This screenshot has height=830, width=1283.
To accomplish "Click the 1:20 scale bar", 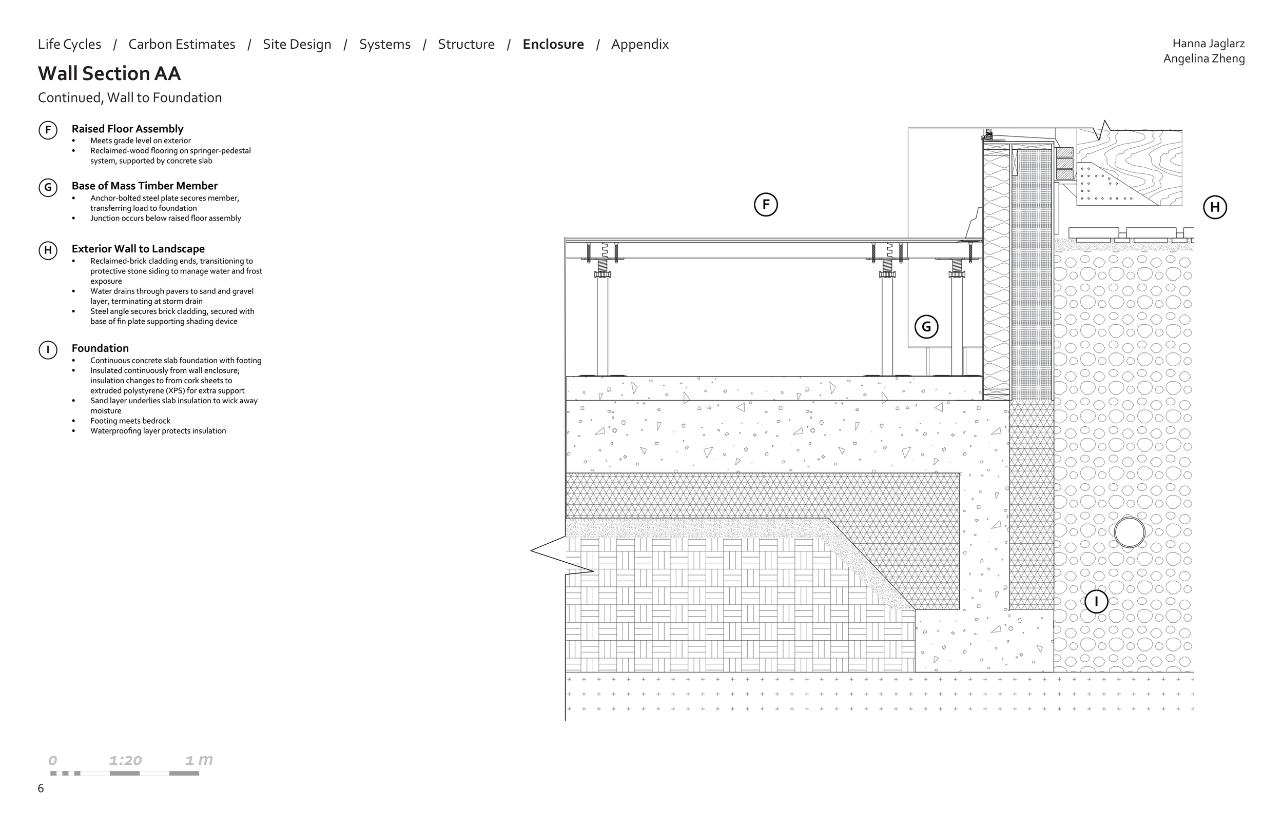I will (x=125, y=773).
